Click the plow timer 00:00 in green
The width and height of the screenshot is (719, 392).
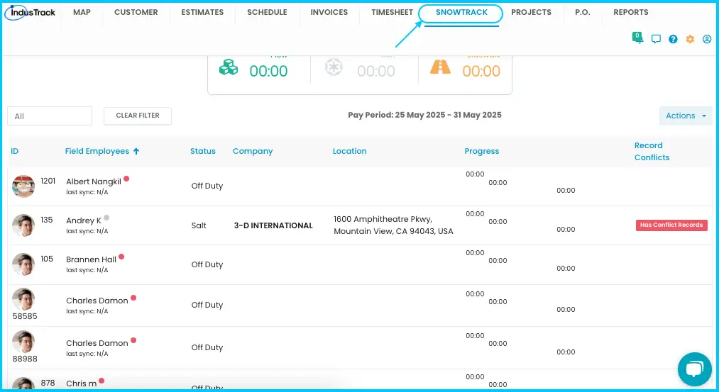268,71
